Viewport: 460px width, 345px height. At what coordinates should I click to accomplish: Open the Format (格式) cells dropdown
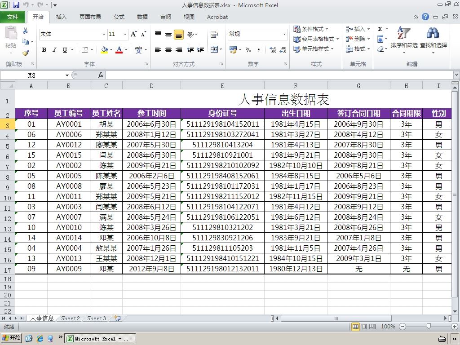coord(358,49)
